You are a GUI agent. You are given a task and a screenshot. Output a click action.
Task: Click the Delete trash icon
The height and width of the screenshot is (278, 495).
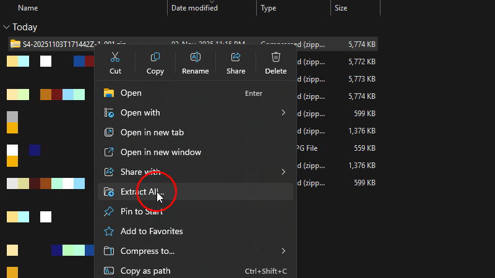pos(276,57)
